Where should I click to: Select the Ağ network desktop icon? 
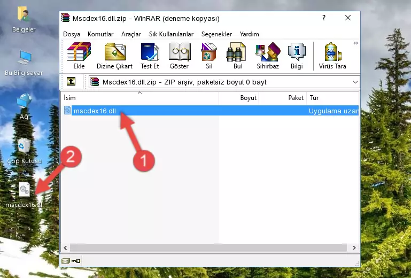[24, 106]
